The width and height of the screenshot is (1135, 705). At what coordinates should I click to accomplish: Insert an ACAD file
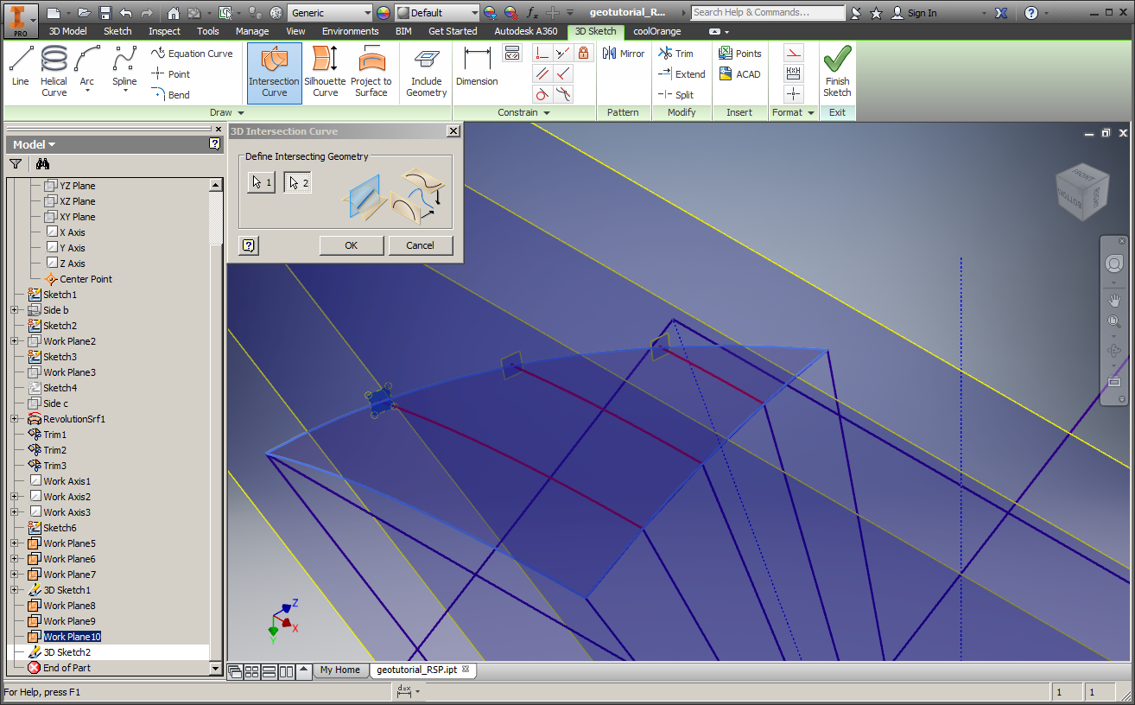tap(739, 74)
